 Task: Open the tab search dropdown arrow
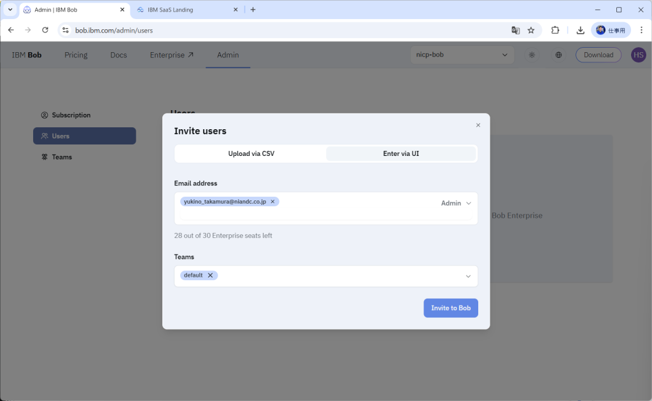(x=10, y=10)
